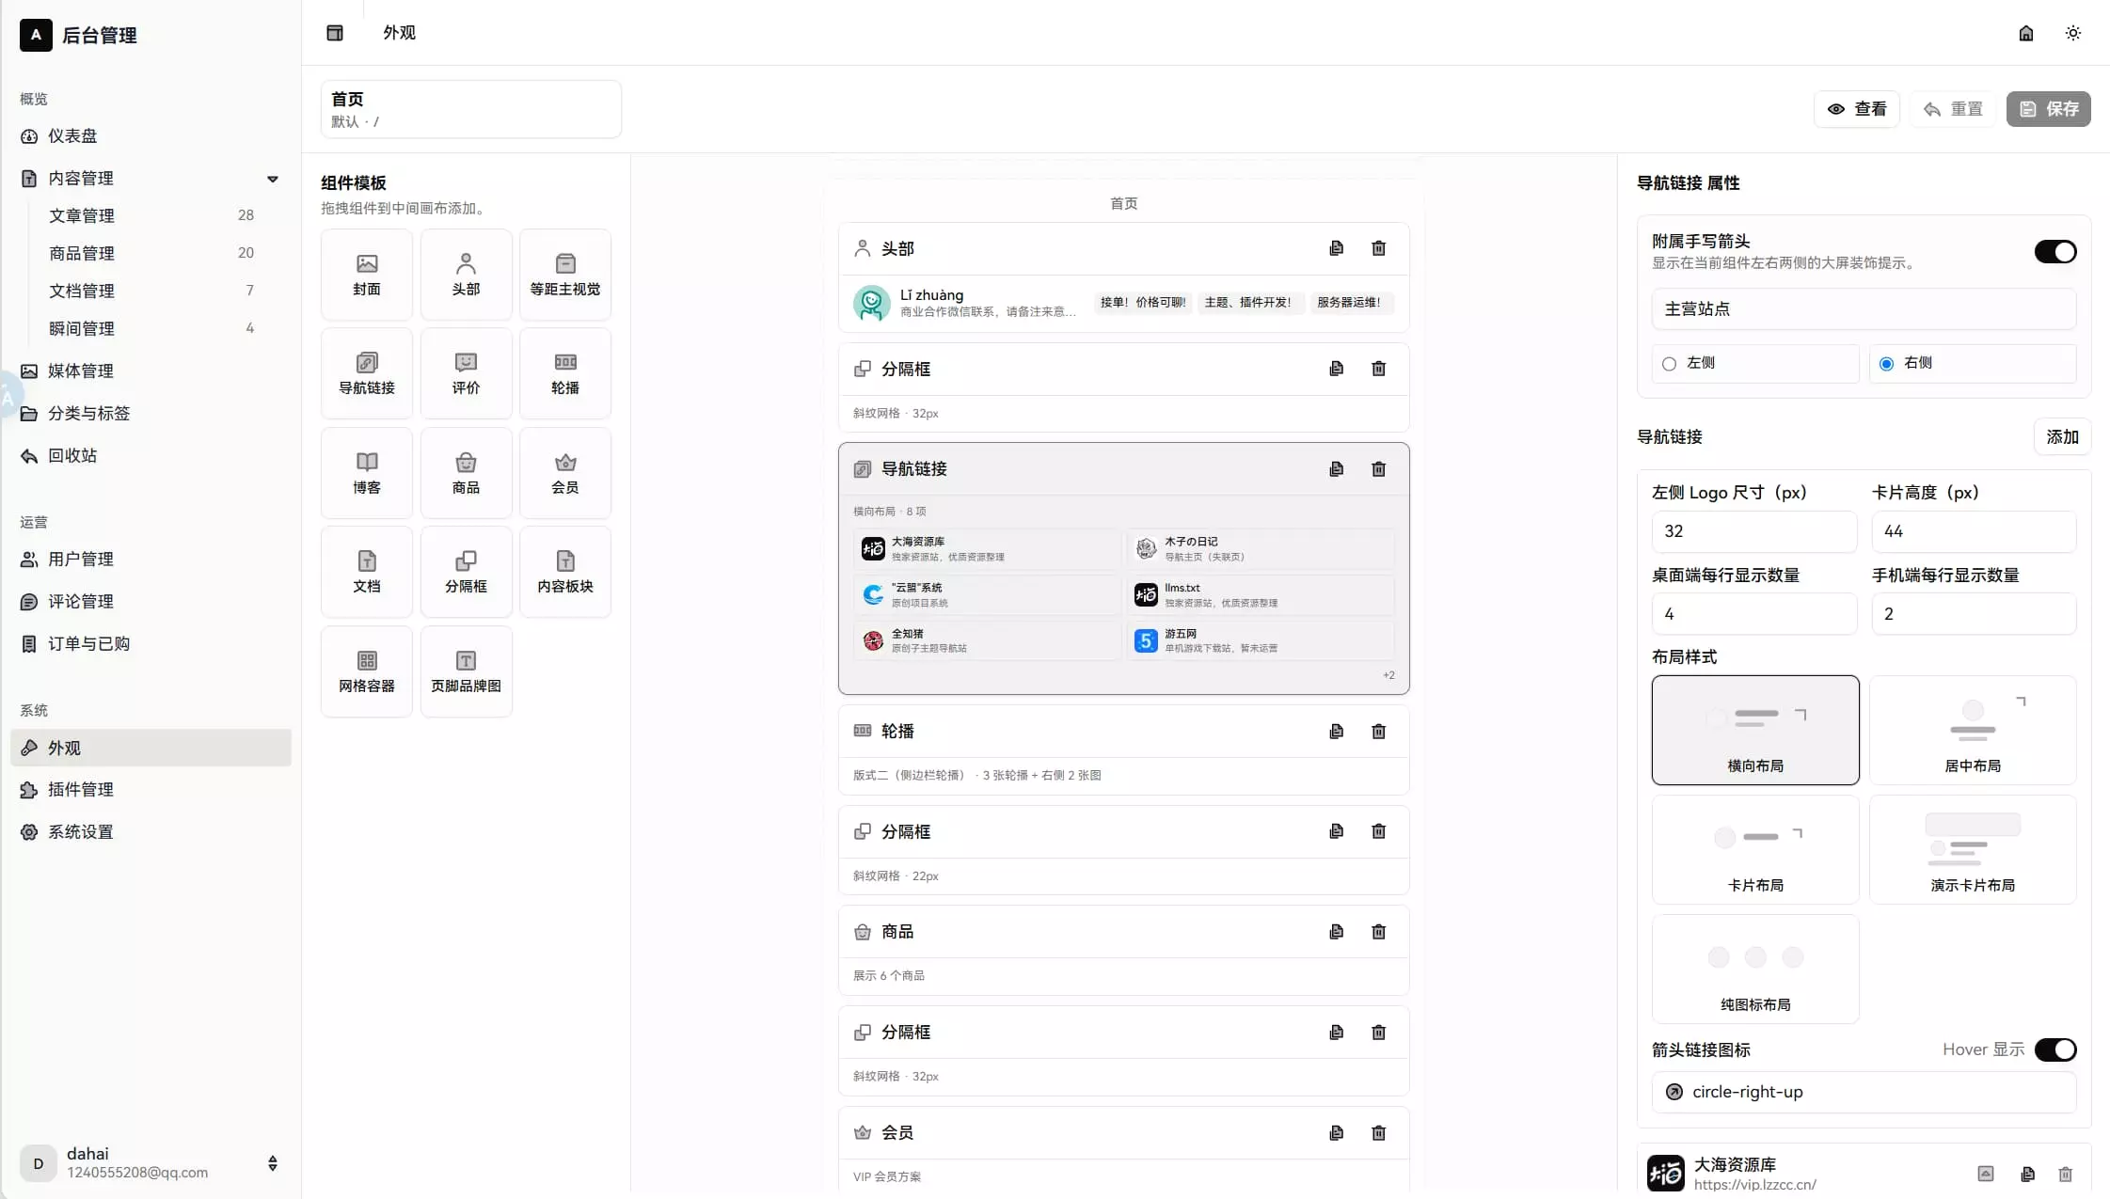Image resolution: width=2110 pixels, height=1199 pixels.
Task: Select the 封面 component template
Action: 367,275
